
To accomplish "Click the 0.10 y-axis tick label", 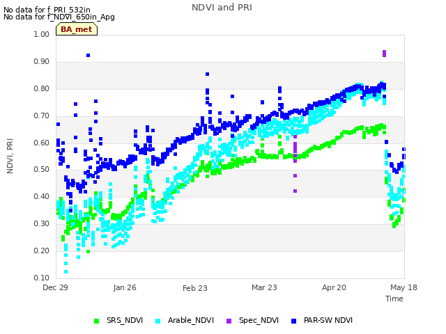I will [x=42, y=278].
